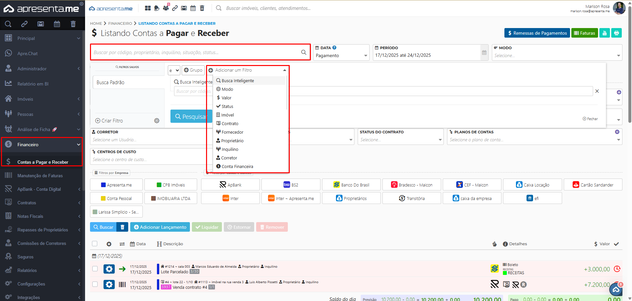Open filter settings gear beside Criar Filtro

point(157,121)
